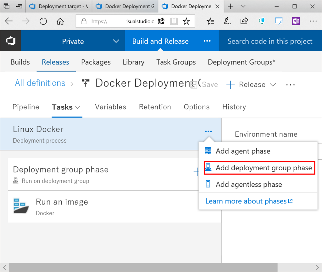
Task: Click the Search code input field
Action: pyautogui.click(x=270, y=41)
